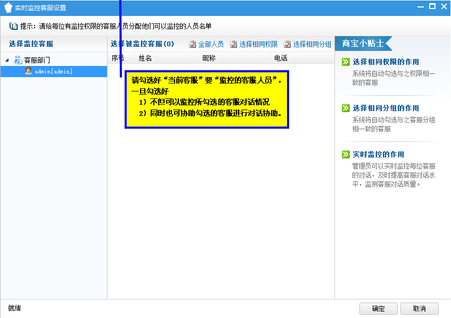This screenshot has height=318, width=451.
Task: Click the 全部人员 clipboard icon
Action: coord(193,45)
